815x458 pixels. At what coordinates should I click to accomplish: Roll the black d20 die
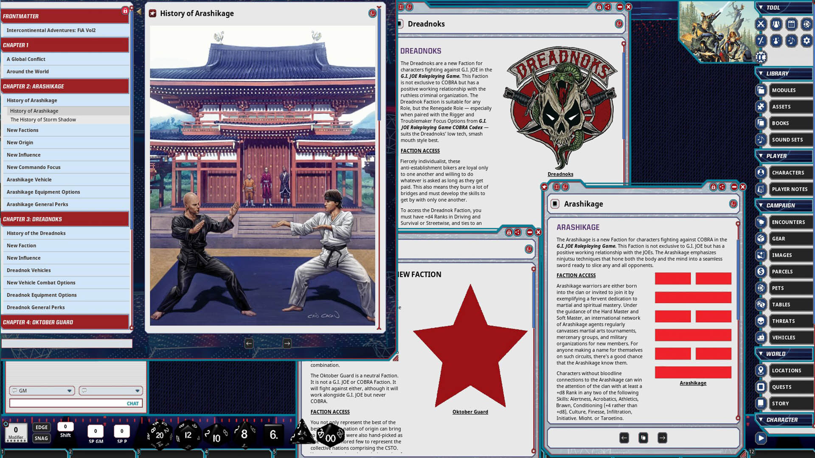coord(159,435)
